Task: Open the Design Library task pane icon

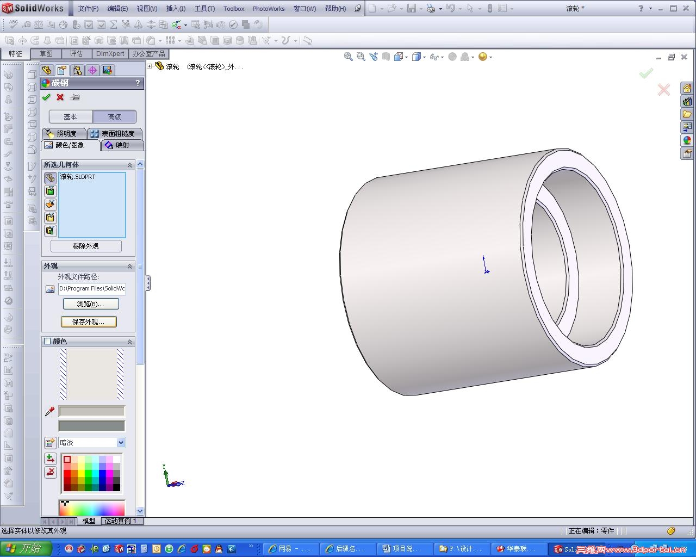Action: tap(687, 101)
